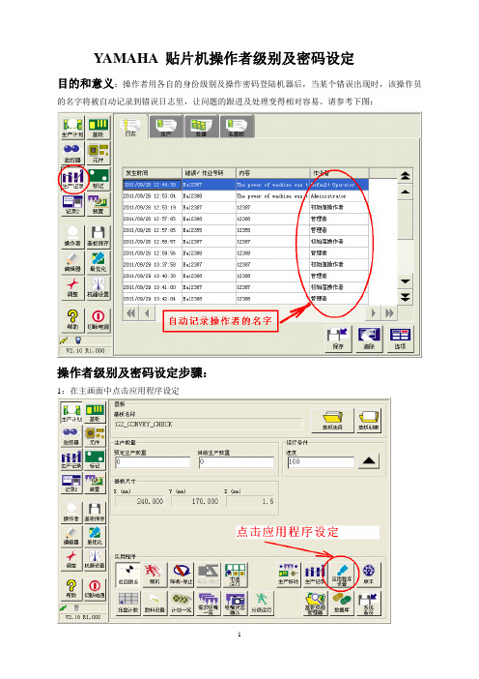Click double-left arrow under the log table

coord(131,312)
